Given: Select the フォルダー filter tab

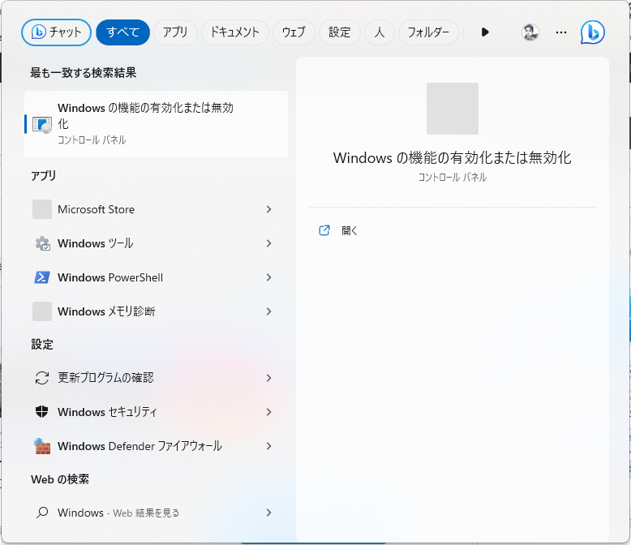Looking at the screenshot, I should click(x=428, y=32).
